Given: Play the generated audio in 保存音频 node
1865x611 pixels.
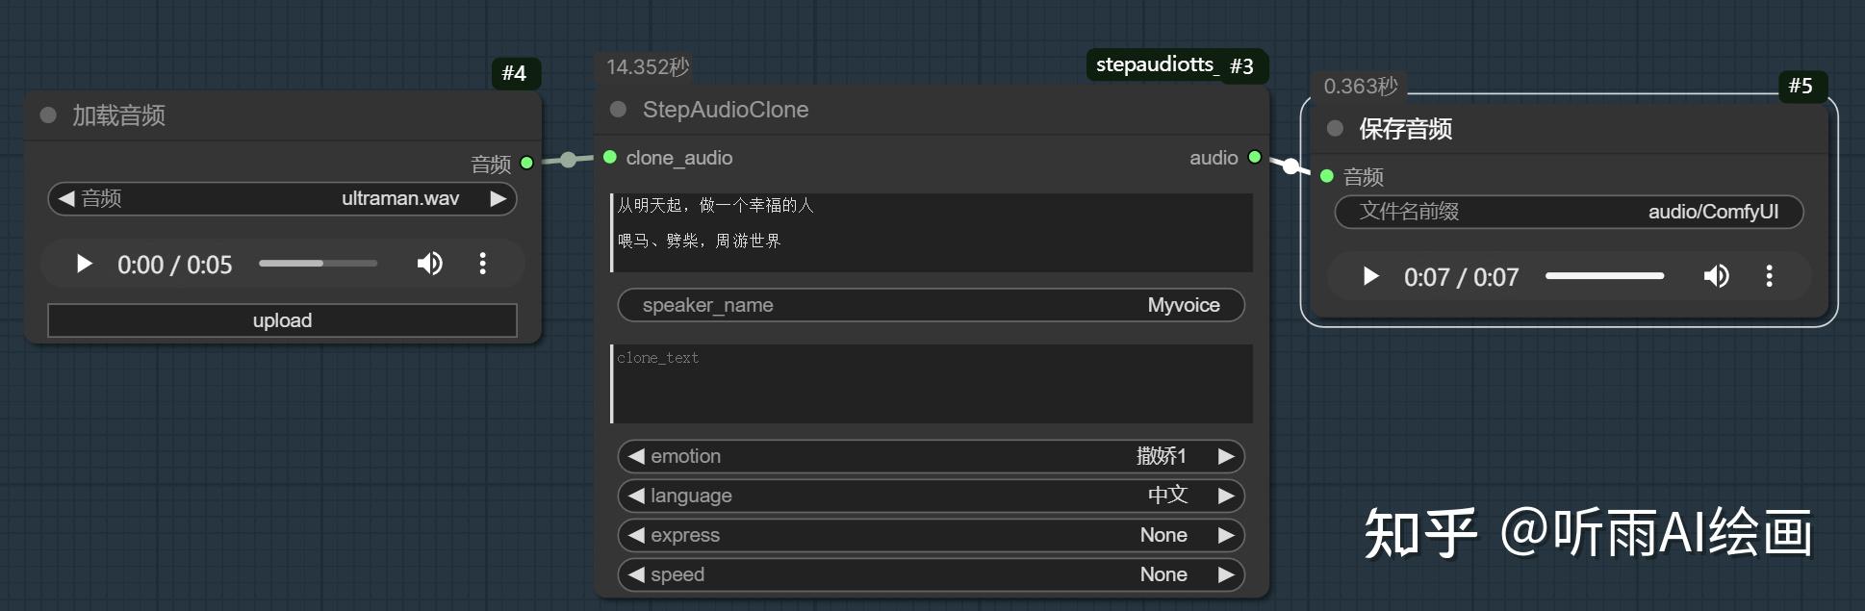Looking at the screenshot, I should (1369, 276).
